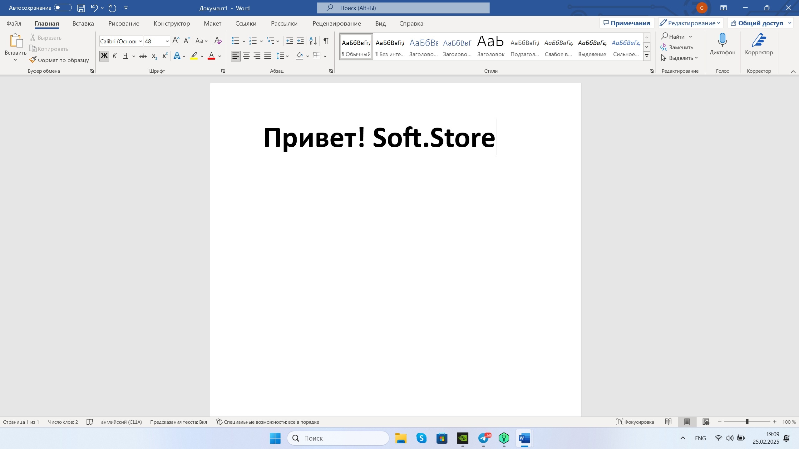Toggle Underline (Ч) formatting
The height and width of the screenshot is (449, 799).
tap(126, 56)
